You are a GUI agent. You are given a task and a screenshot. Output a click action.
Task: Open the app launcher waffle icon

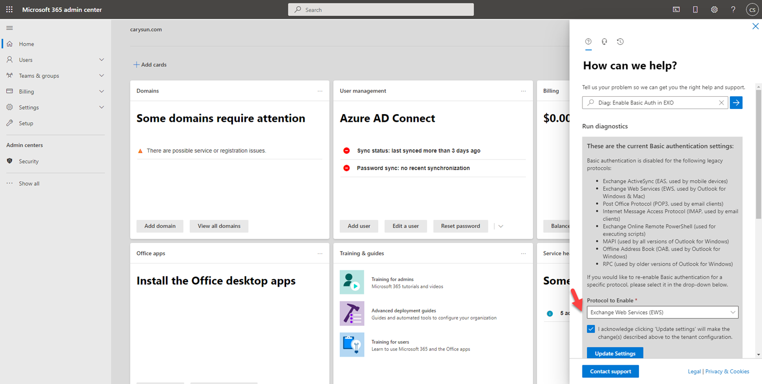point(9,10)
